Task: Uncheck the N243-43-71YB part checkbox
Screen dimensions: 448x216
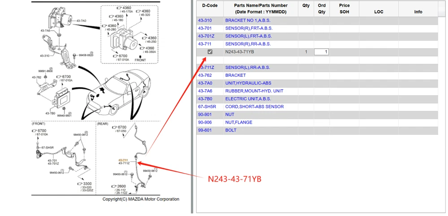Action: click(x=210, y=52)
